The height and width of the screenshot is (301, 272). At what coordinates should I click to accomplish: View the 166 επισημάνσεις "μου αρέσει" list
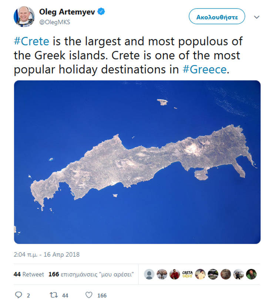pyautogui.click(x=91, y=274)
